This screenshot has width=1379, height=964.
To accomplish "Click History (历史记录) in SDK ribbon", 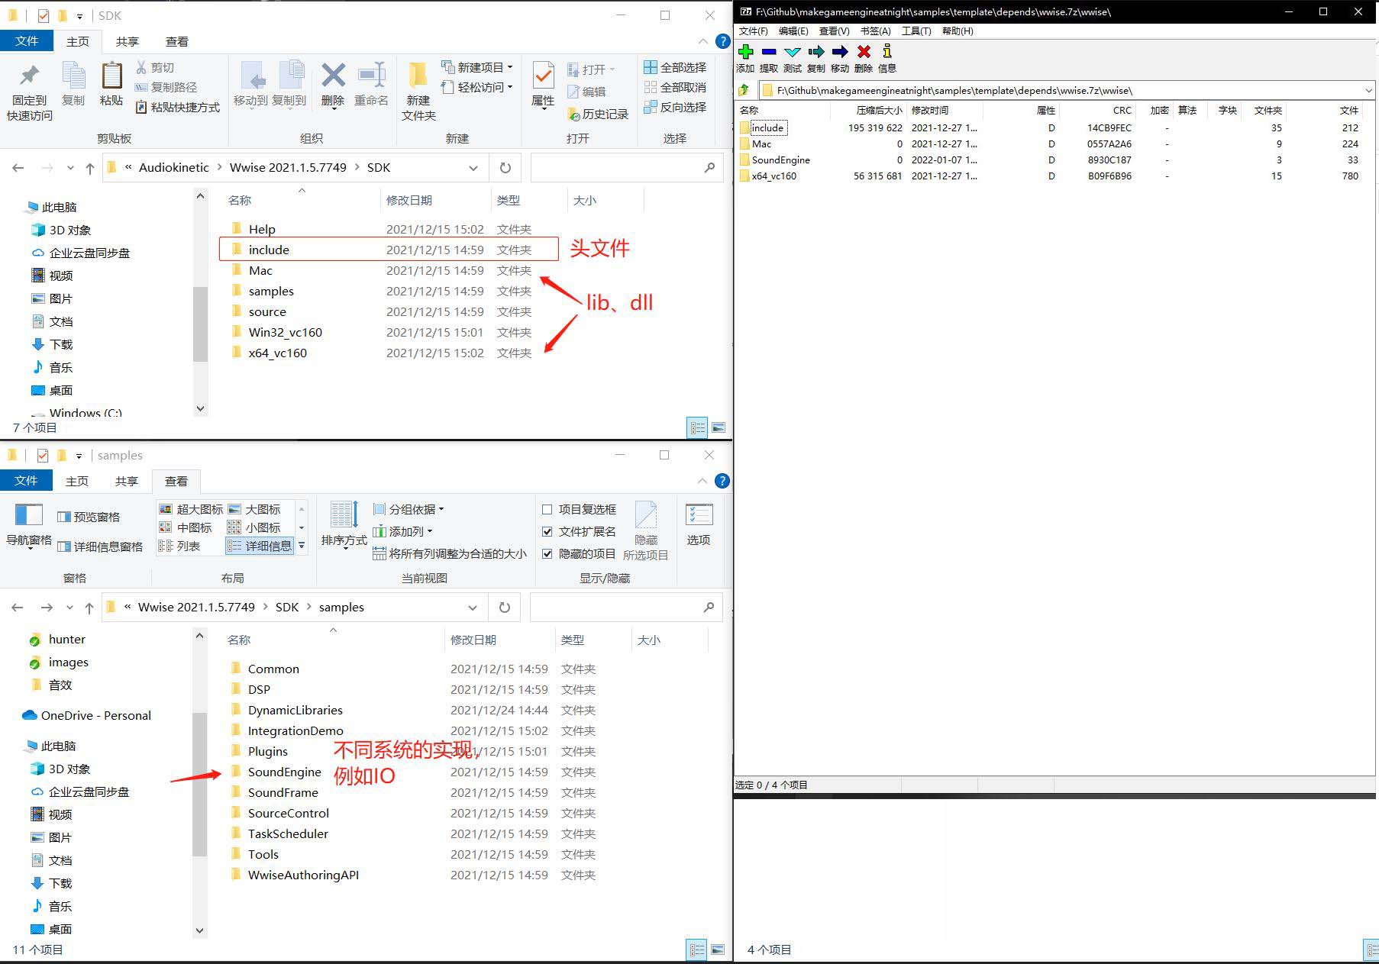I will click(597, 114).
